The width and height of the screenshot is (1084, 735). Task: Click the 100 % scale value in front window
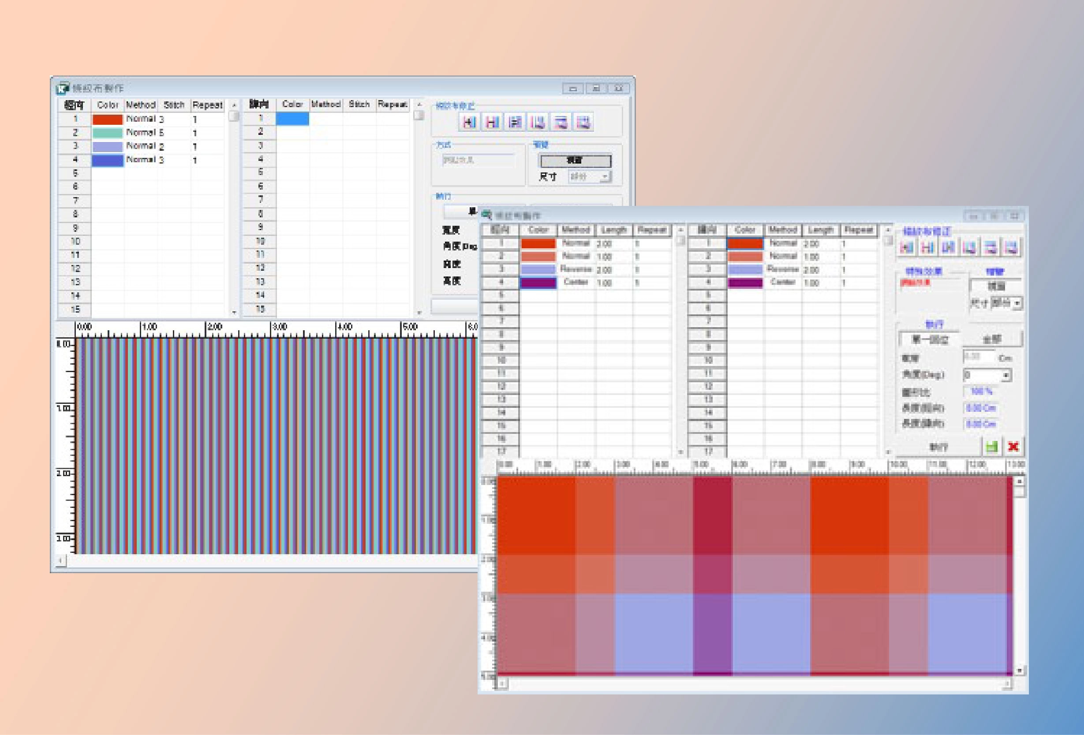point(980,391)
